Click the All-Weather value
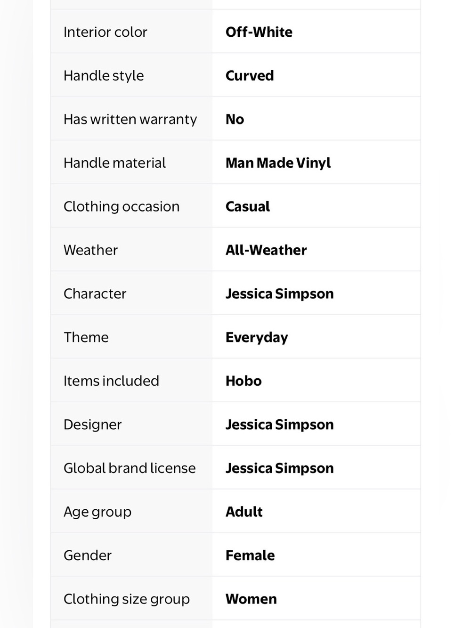Screen dimensions: 471x628 266,250
